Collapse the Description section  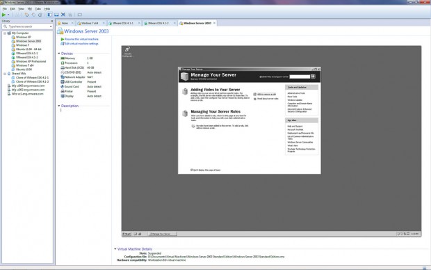click(59, 106)
